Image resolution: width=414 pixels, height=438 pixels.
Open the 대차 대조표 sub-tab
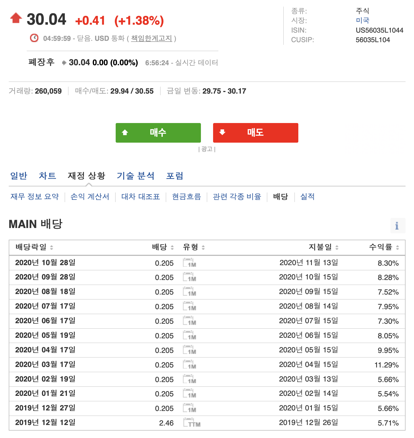[141, 196]
